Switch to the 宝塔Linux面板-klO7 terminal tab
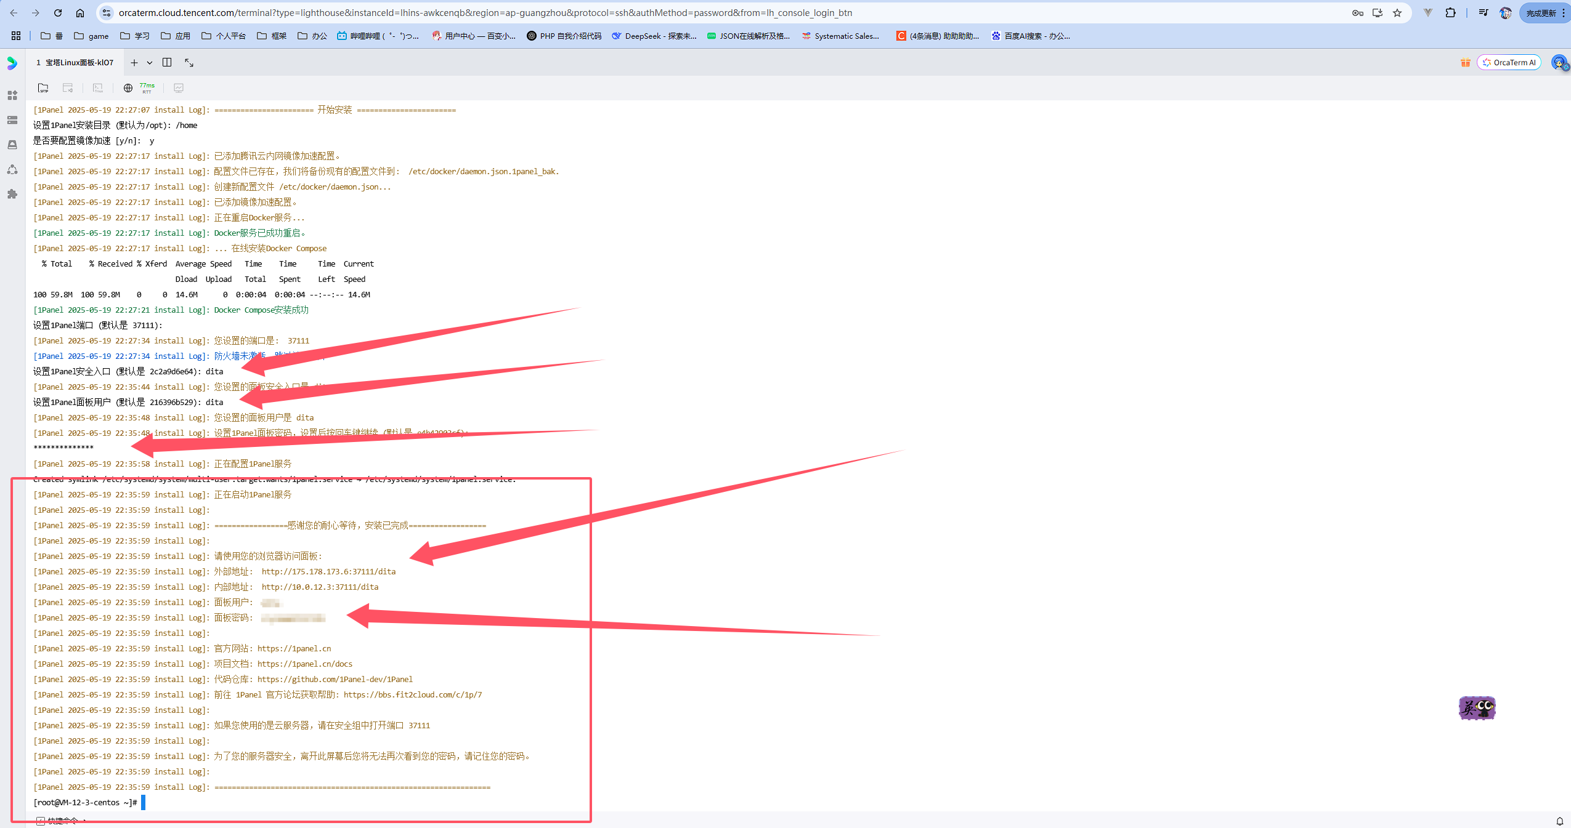1571x828 pixels. tap(76, 62)
